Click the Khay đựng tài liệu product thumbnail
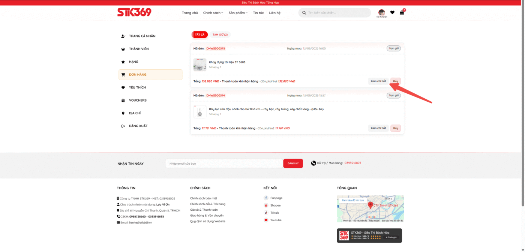The height and width of the screenshot is (252, 525). (x=200, y=64)
